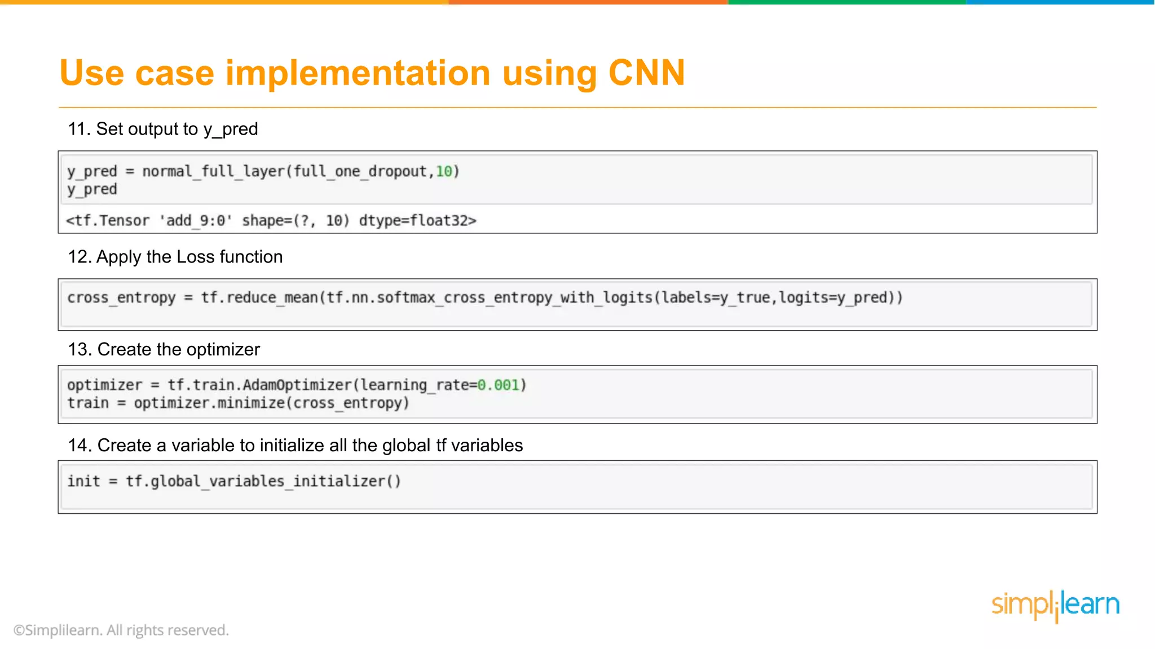Click the 'init = tf.global_variables_initializer()' code line
The width and height of the screenshot is (1155, 649).
click(234, 481)
